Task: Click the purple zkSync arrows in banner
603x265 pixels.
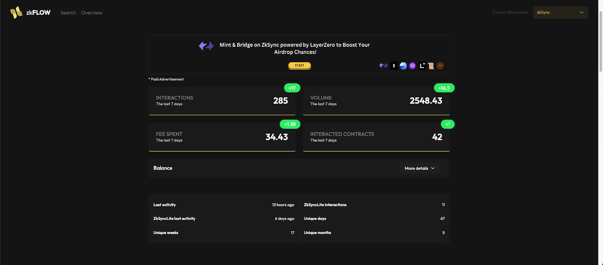Action: [206, 46]
